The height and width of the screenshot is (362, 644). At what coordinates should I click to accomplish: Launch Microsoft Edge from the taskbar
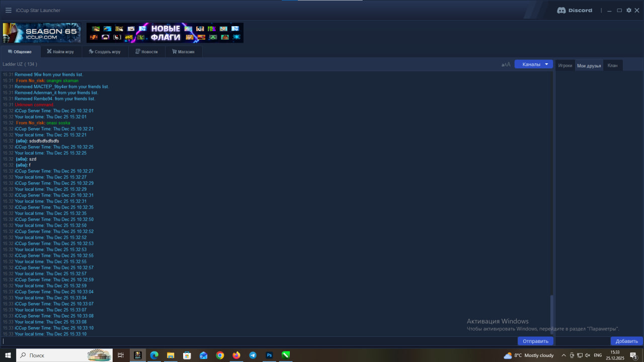point(154,355)
